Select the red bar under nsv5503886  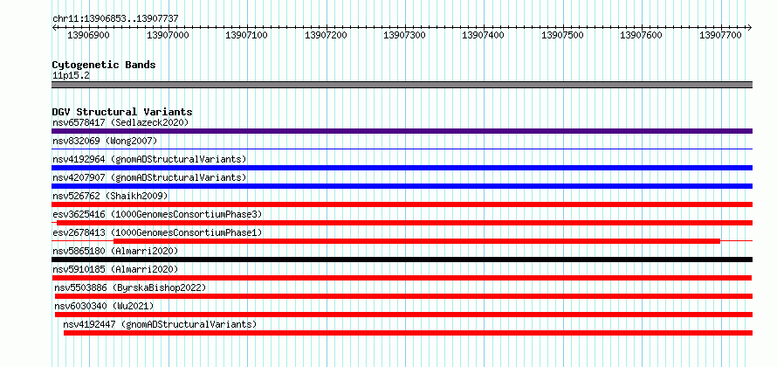(403, 296)
